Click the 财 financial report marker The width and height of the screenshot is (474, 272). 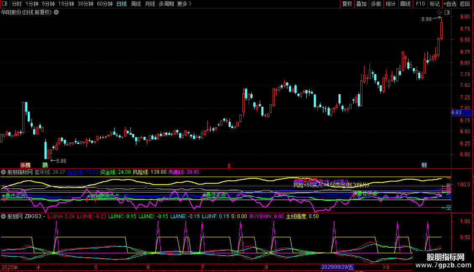pyautogui.click(x=424, y=165)
